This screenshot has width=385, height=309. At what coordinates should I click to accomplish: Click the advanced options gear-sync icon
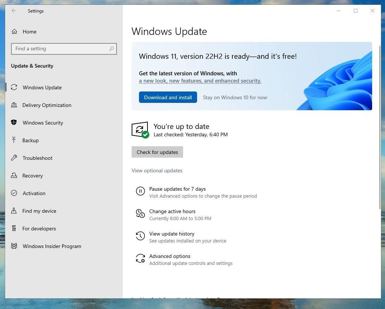click(x=140, y=258)
